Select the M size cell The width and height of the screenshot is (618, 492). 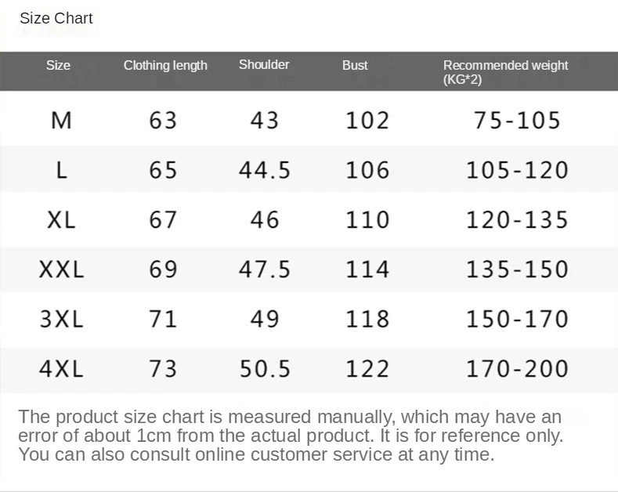(61, 120)
